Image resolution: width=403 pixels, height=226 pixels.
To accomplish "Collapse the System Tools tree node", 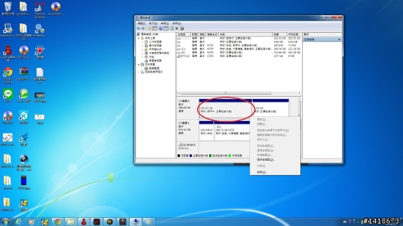I will pyautogui.click(x=139, y=38).
